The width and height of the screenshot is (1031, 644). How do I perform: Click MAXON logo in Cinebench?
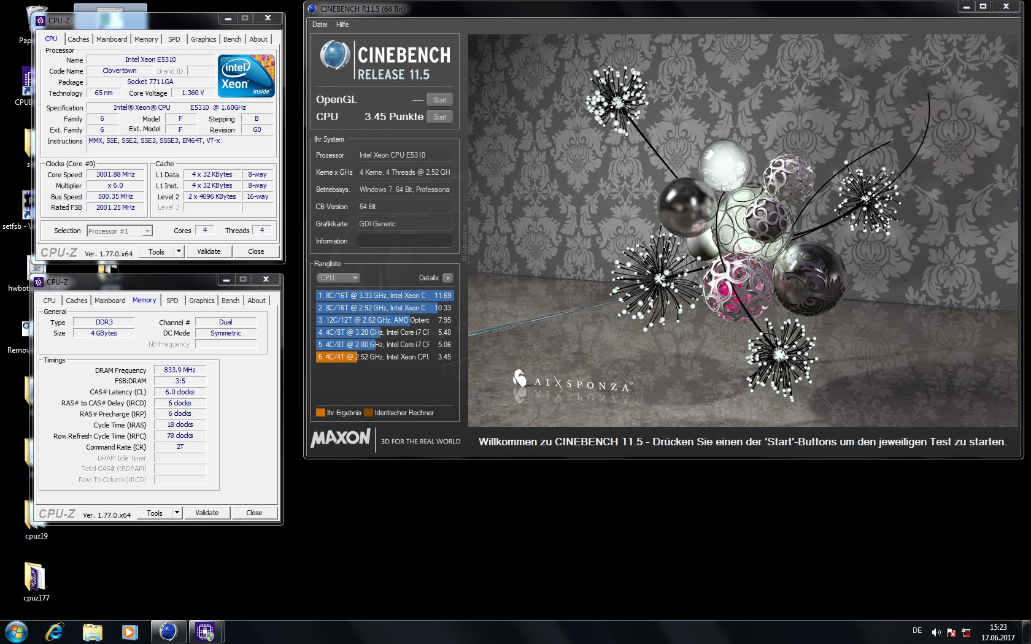341,438
